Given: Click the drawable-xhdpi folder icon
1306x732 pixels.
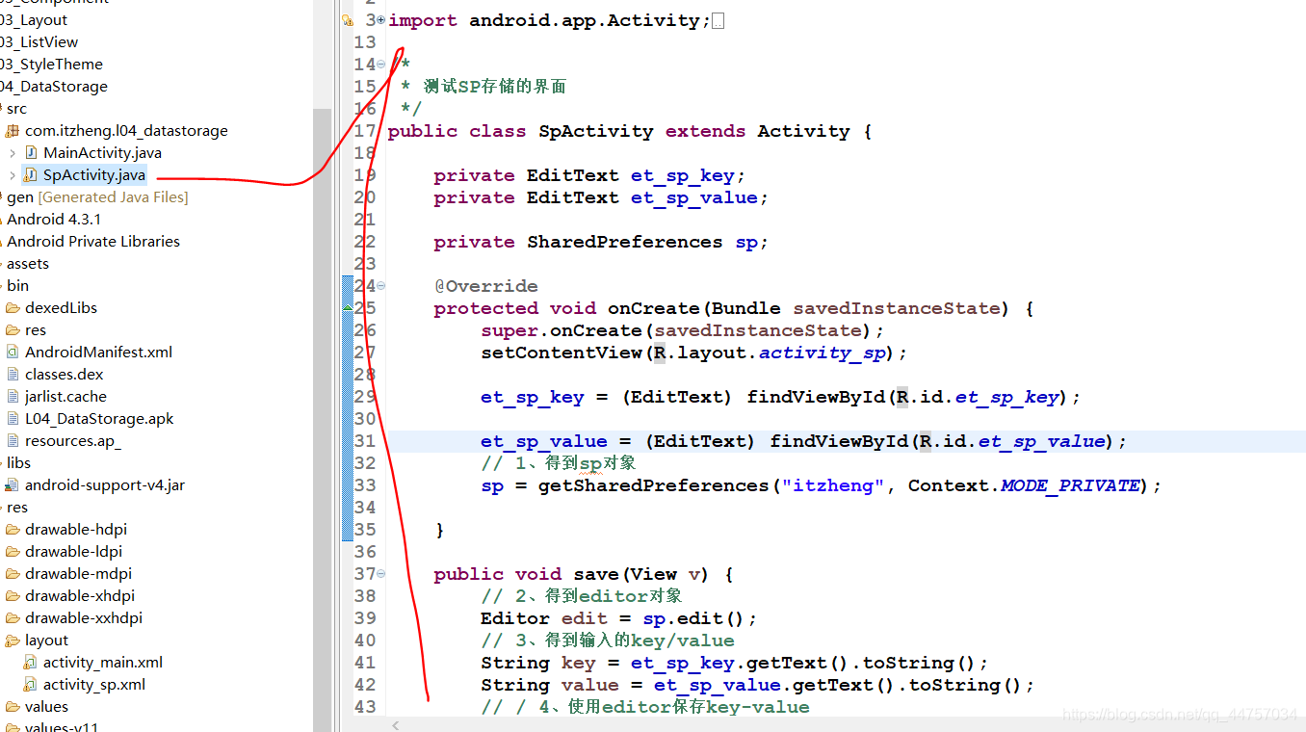Looking at the screenshot, I should point(13,596).
